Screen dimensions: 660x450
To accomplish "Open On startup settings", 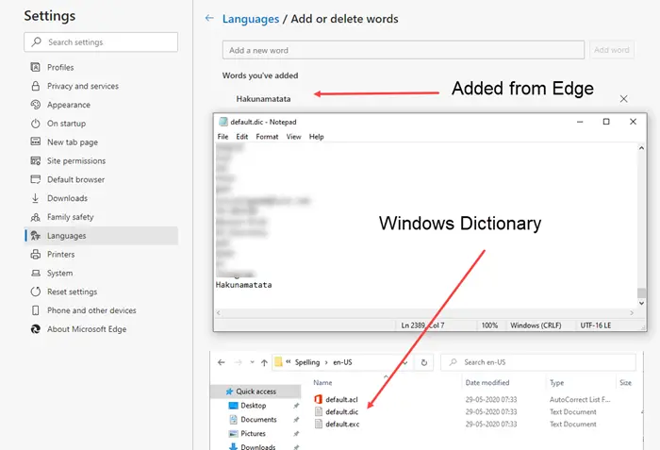I will click(x=66, y=124).
